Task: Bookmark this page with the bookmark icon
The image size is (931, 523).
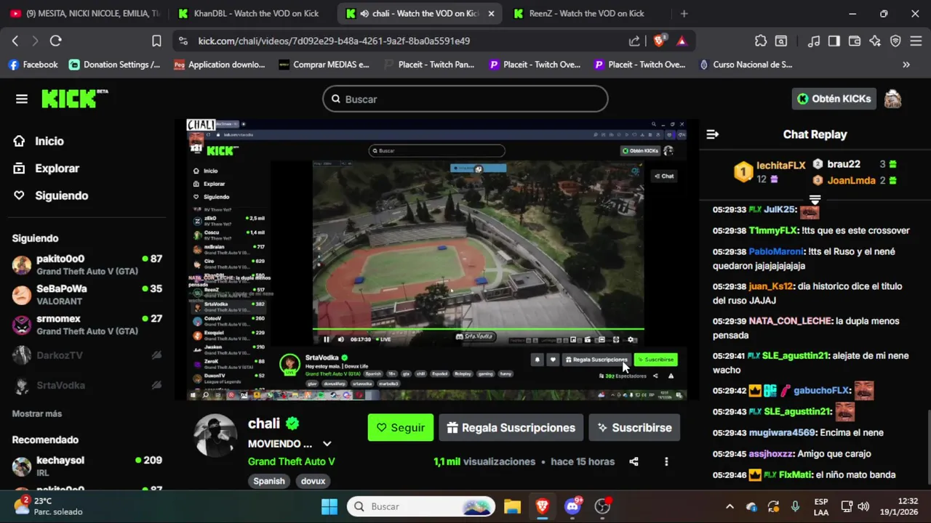Action: click(156, 41)
